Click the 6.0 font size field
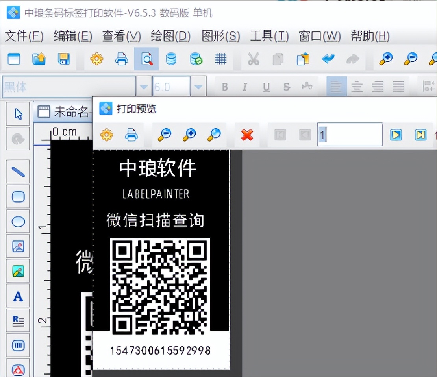 pyautogui.click(x=171, y=87)
